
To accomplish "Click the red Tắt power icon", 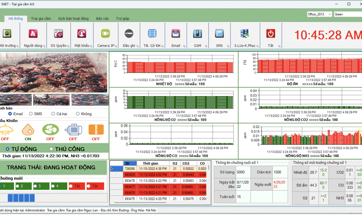I will coord(270,34).
